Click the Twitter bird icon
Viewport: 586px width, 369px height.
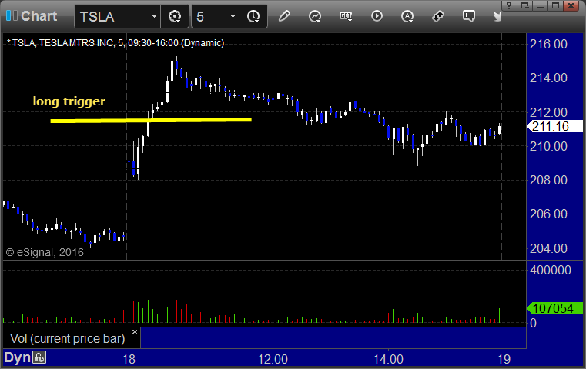[x=497, y=16]
